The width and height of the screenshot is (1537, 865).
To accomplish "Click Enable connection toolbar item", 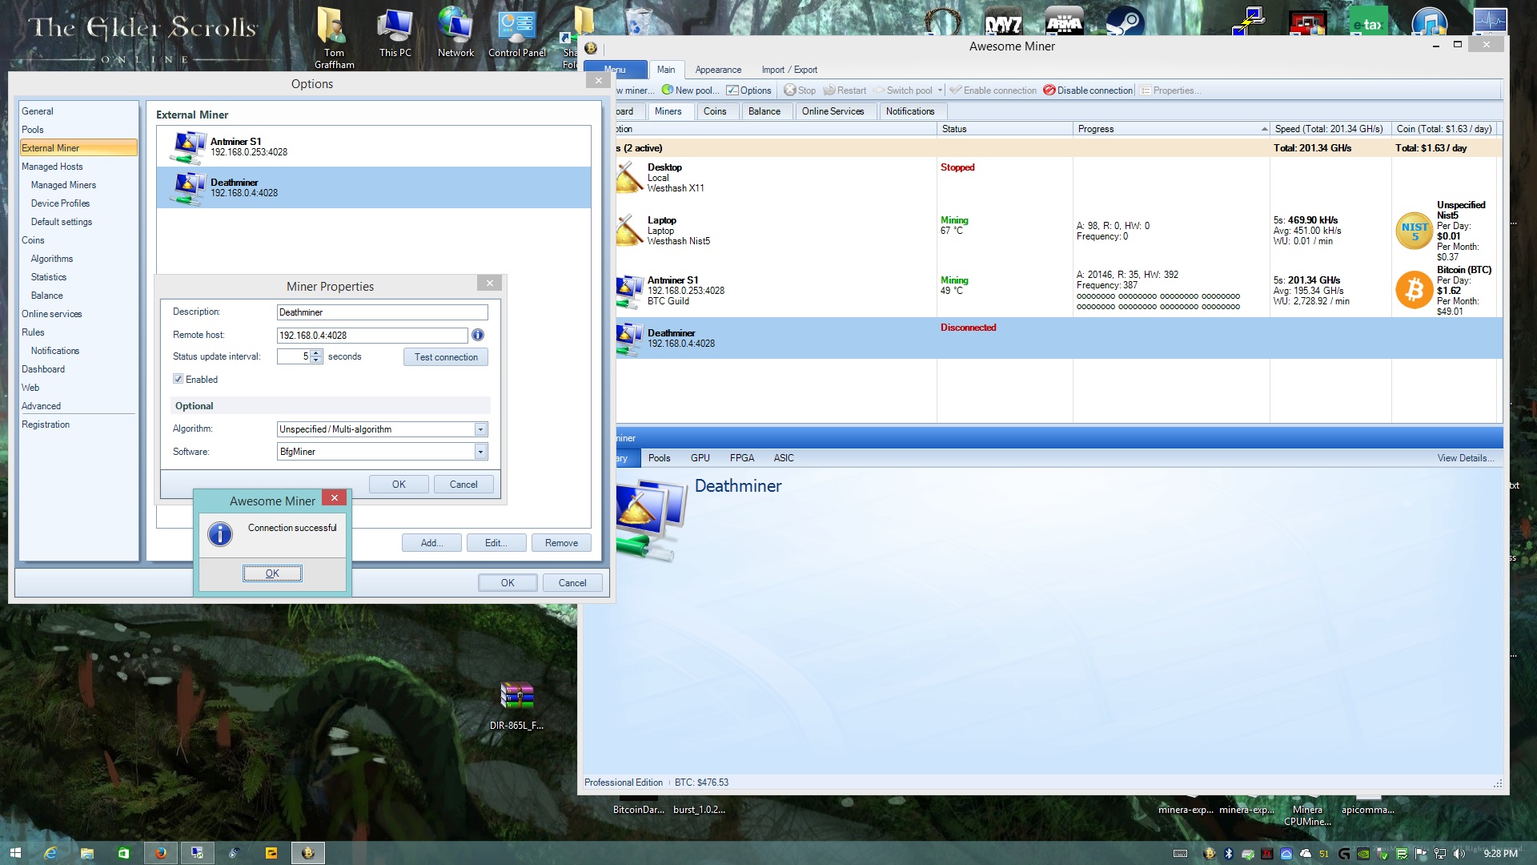I will (993, 91).
